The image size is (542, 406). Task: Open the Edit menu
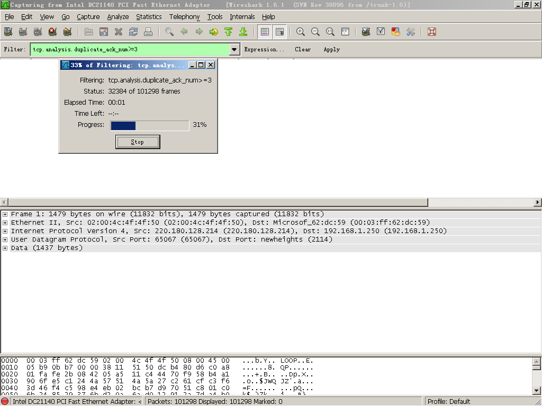click(26, 16)
